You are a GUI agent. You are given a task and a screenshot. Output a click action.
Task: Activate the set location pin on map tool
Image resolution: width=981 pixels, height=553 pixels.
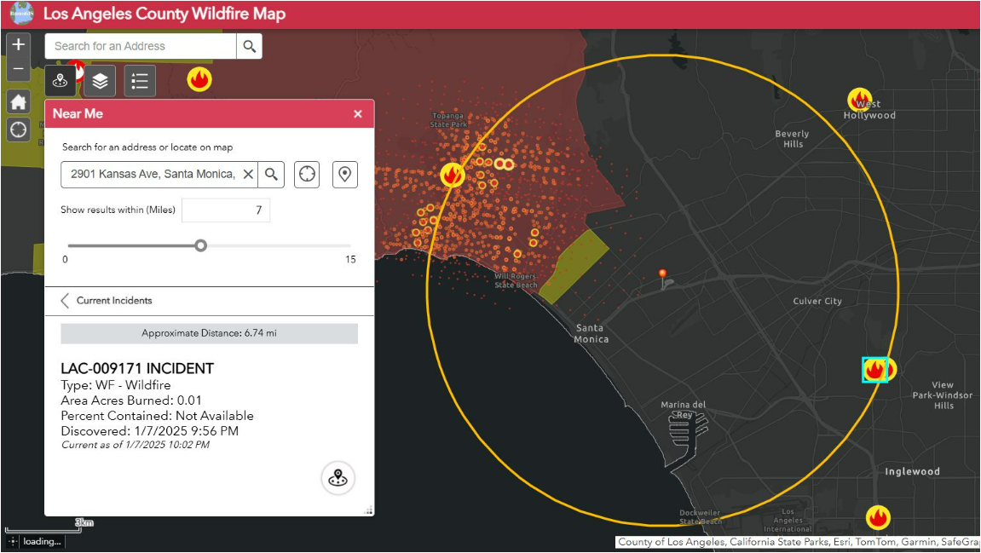click(x=344, y=174)
